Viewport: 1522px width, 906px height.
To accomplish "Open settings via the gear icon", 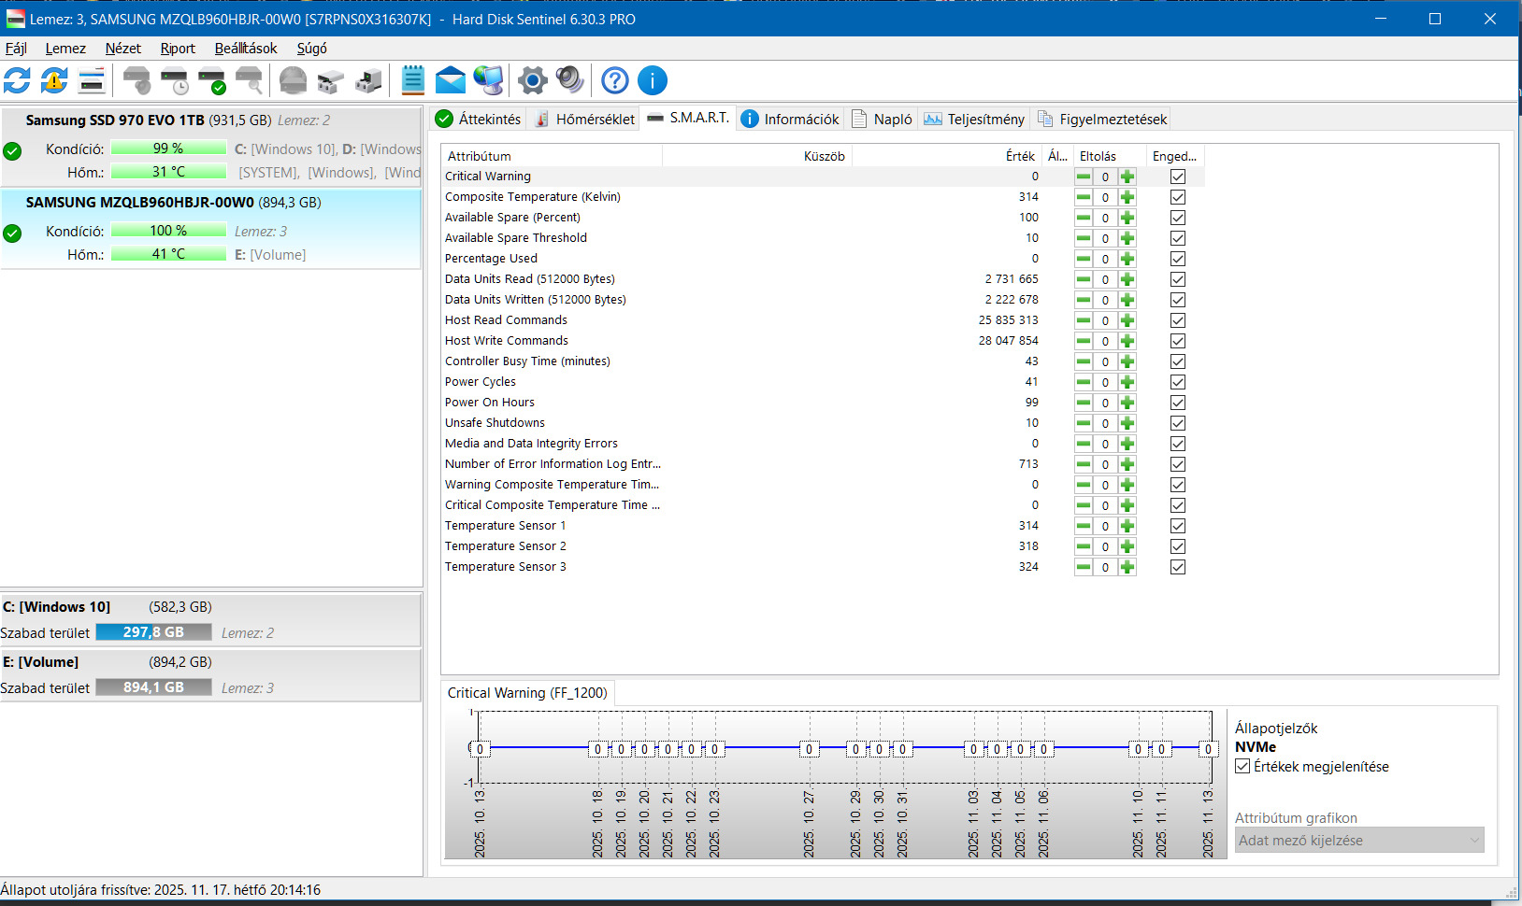I will pyautogui.click(x=532, y=81).
